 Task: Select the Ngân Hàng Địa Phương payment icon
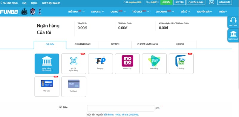tap(47, 64)
